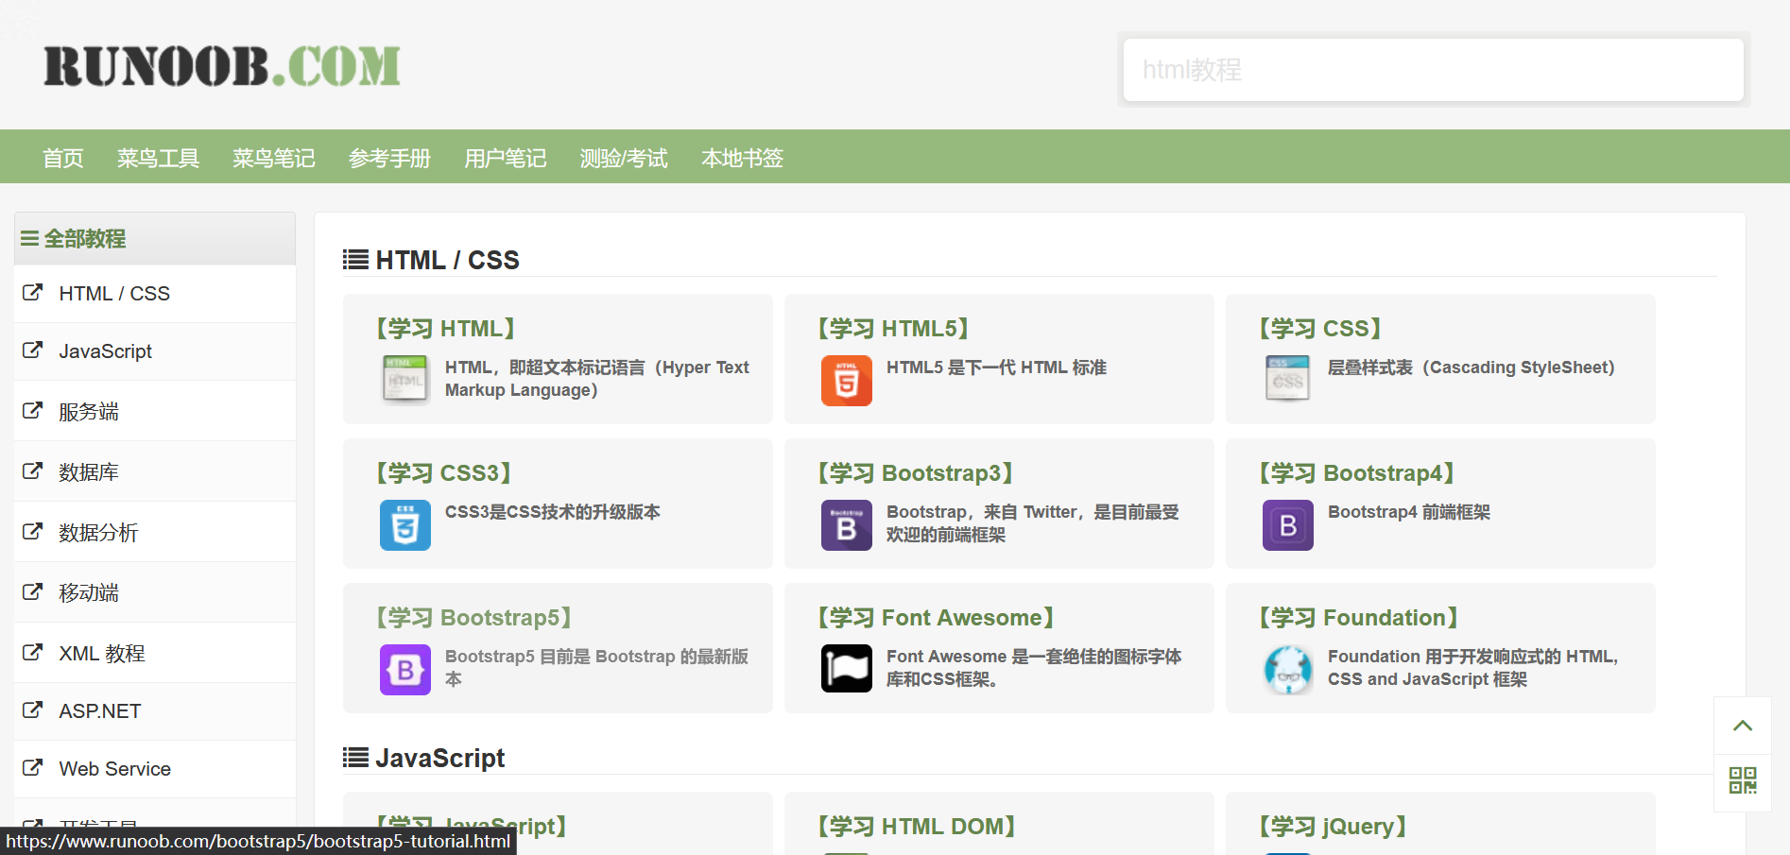The width and height of the screenshot is (1790, 855).
Task: Click description 层叠样式表（Cascading StyleSheet）
Action: (x=1472, y=368)
